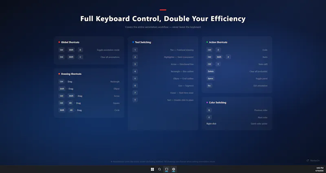
Task: Click the 'Action Shortcuts' card title
Action: (218, 42)
